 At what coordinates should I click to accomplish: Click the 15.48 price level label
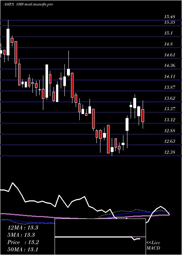click(x=169, y=17)
